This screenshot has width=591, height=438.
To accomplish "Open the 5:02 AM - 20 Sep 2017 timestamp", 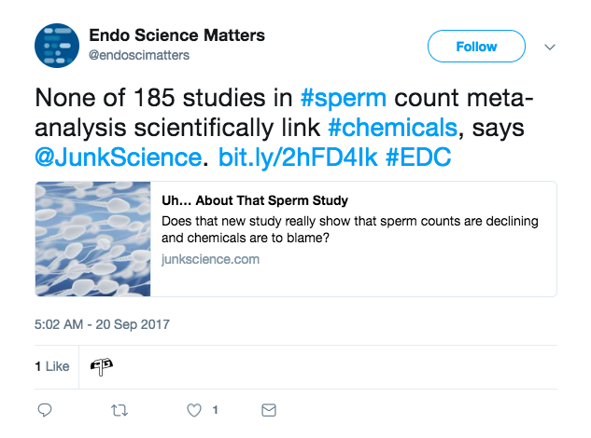I will [x=102, y=324].
